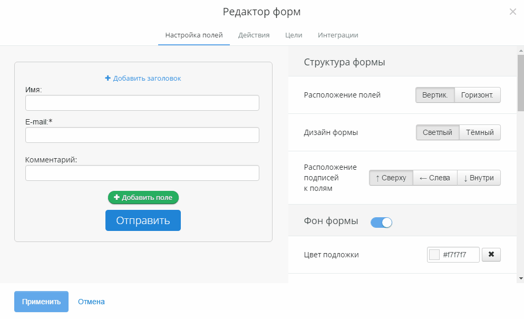Click the blue Отправить button
524x319 pixels.
tap(143, 220)
